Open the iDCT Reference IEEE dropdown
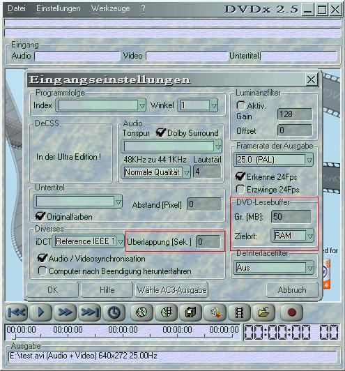 click(x=121, y=241)
